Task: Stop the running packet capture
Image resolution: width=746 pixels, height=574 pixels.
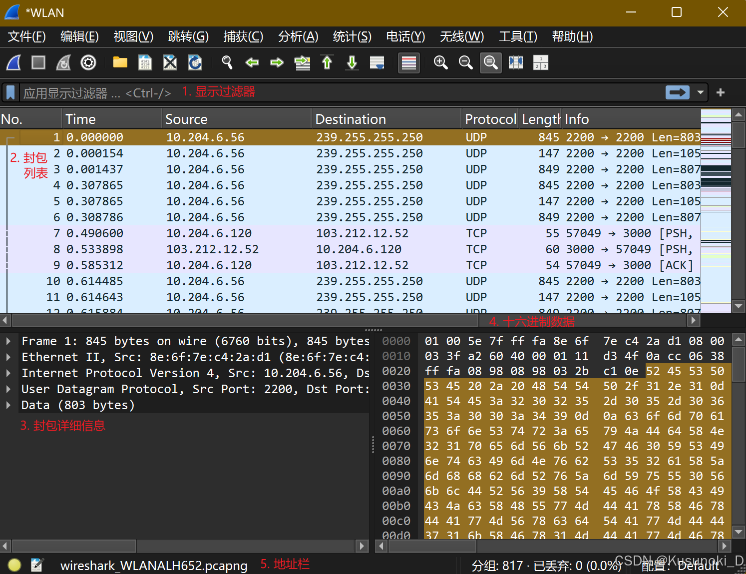Action: [38, 62]
